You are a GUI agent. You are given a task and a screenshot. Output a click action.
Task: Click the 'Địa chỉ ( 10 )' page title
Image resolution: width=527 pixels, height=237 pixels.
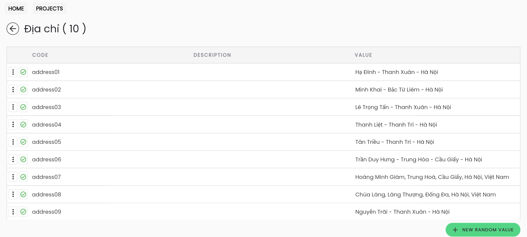pyautogui.click(x=55, y=29)
